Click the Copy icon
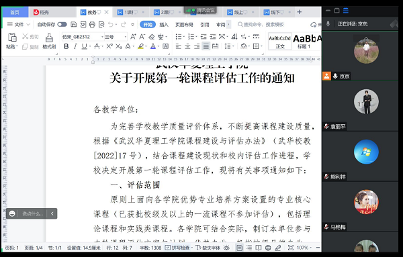The image size is (403, 257). (26, 47)
